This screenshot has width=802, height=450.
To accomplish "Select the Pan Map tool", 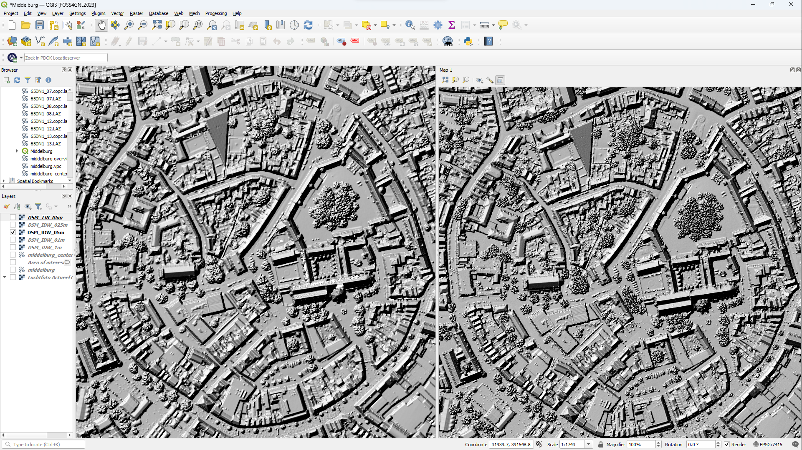I will click(101, 25).
